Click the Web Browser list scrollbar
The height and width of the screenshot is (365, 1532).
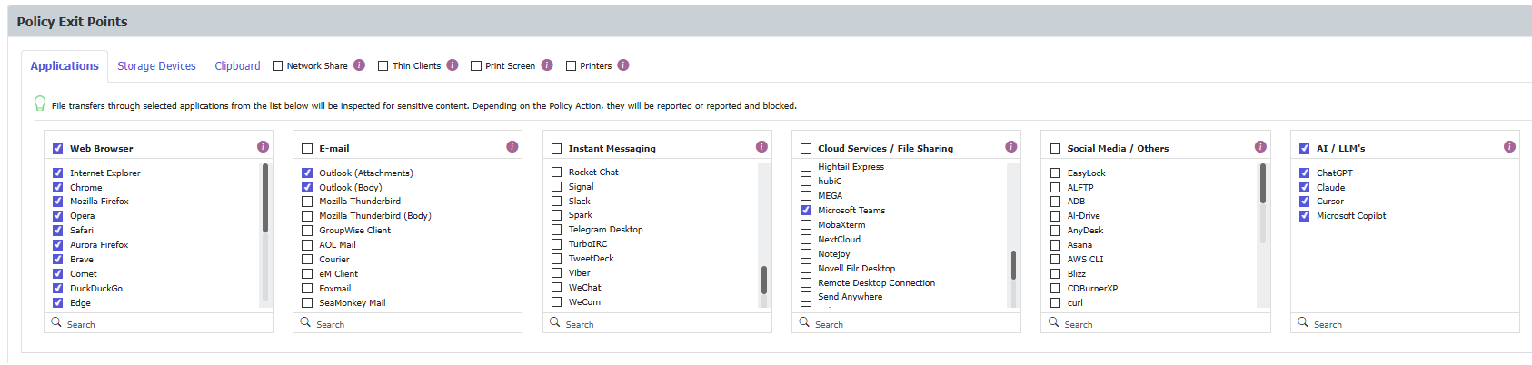(x=265, y=198)
